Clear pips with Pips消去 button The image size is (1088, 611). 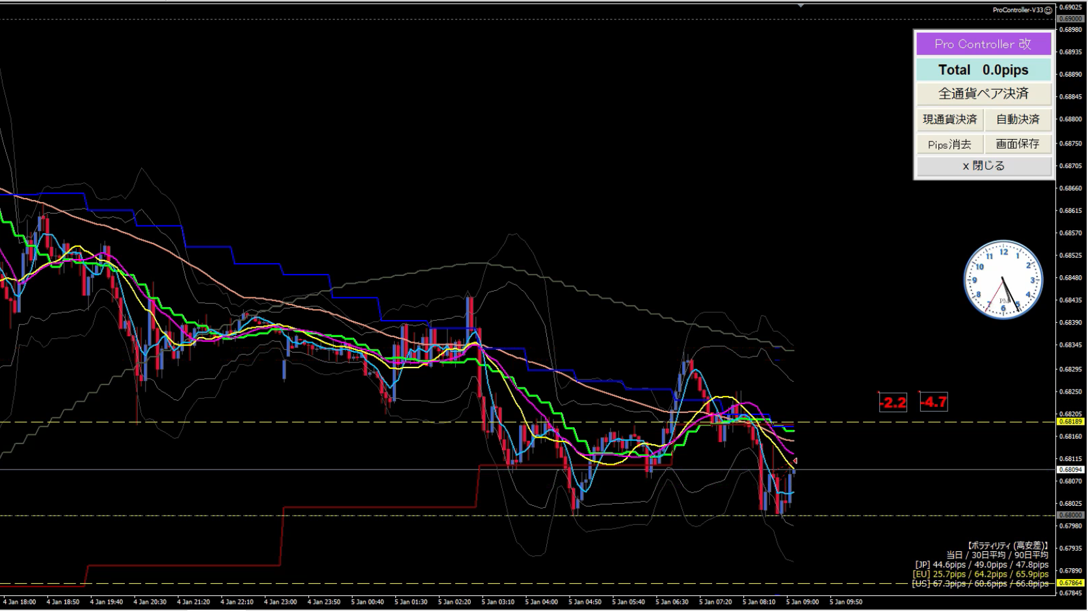click(x=949, y=144)
